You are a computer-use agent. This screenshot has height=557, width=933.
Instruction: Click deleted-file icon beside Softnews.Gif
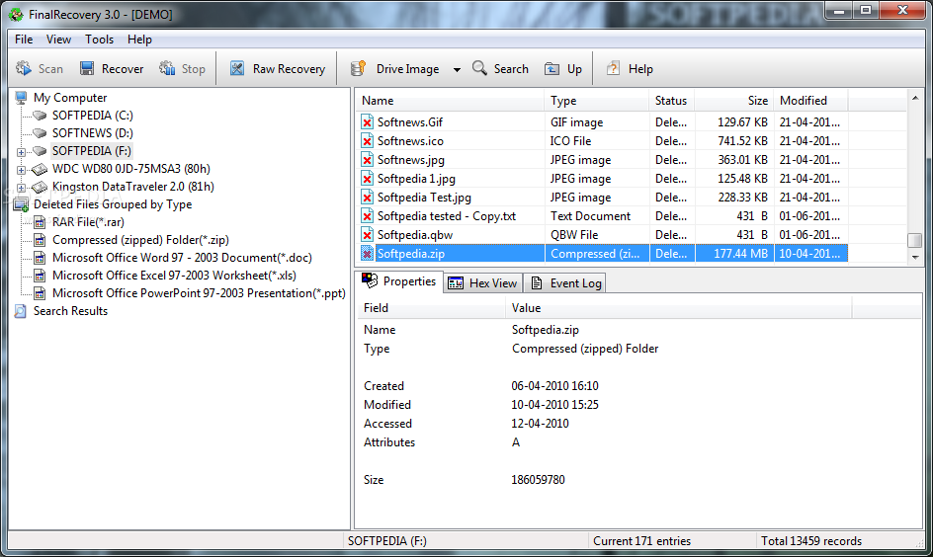(367, 121)
